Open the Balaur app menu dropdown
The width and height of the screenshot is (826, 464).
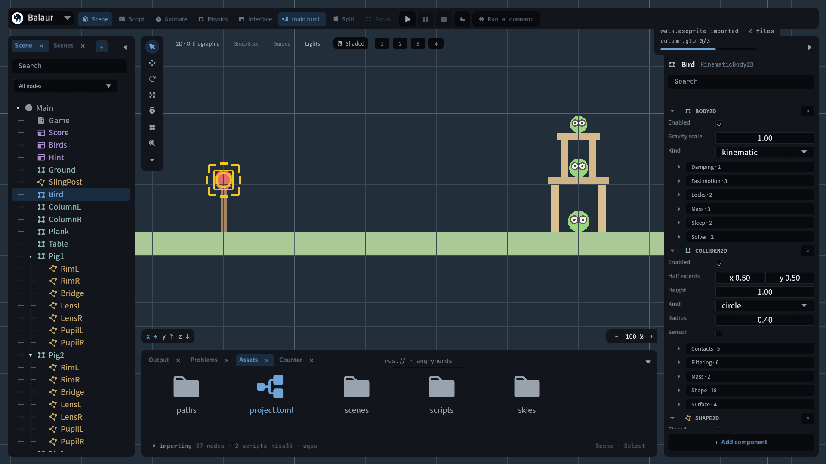pyautogui.click(x=67, y=18)
